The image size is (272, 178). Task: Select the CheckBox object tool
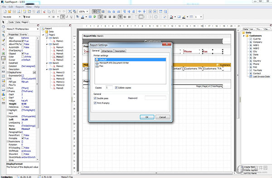pyautogui.click(x=3, y=85)
